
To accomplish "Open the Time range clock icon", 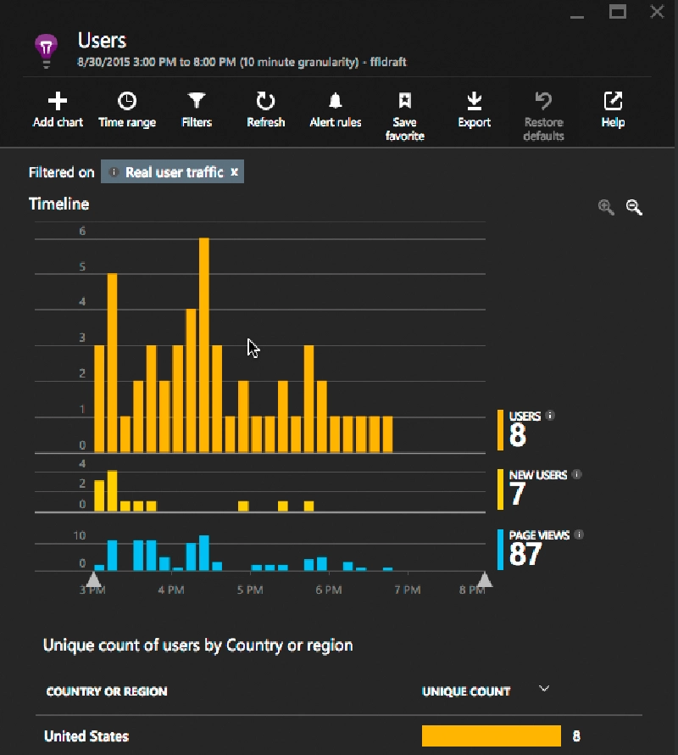I will pos(127,101).
